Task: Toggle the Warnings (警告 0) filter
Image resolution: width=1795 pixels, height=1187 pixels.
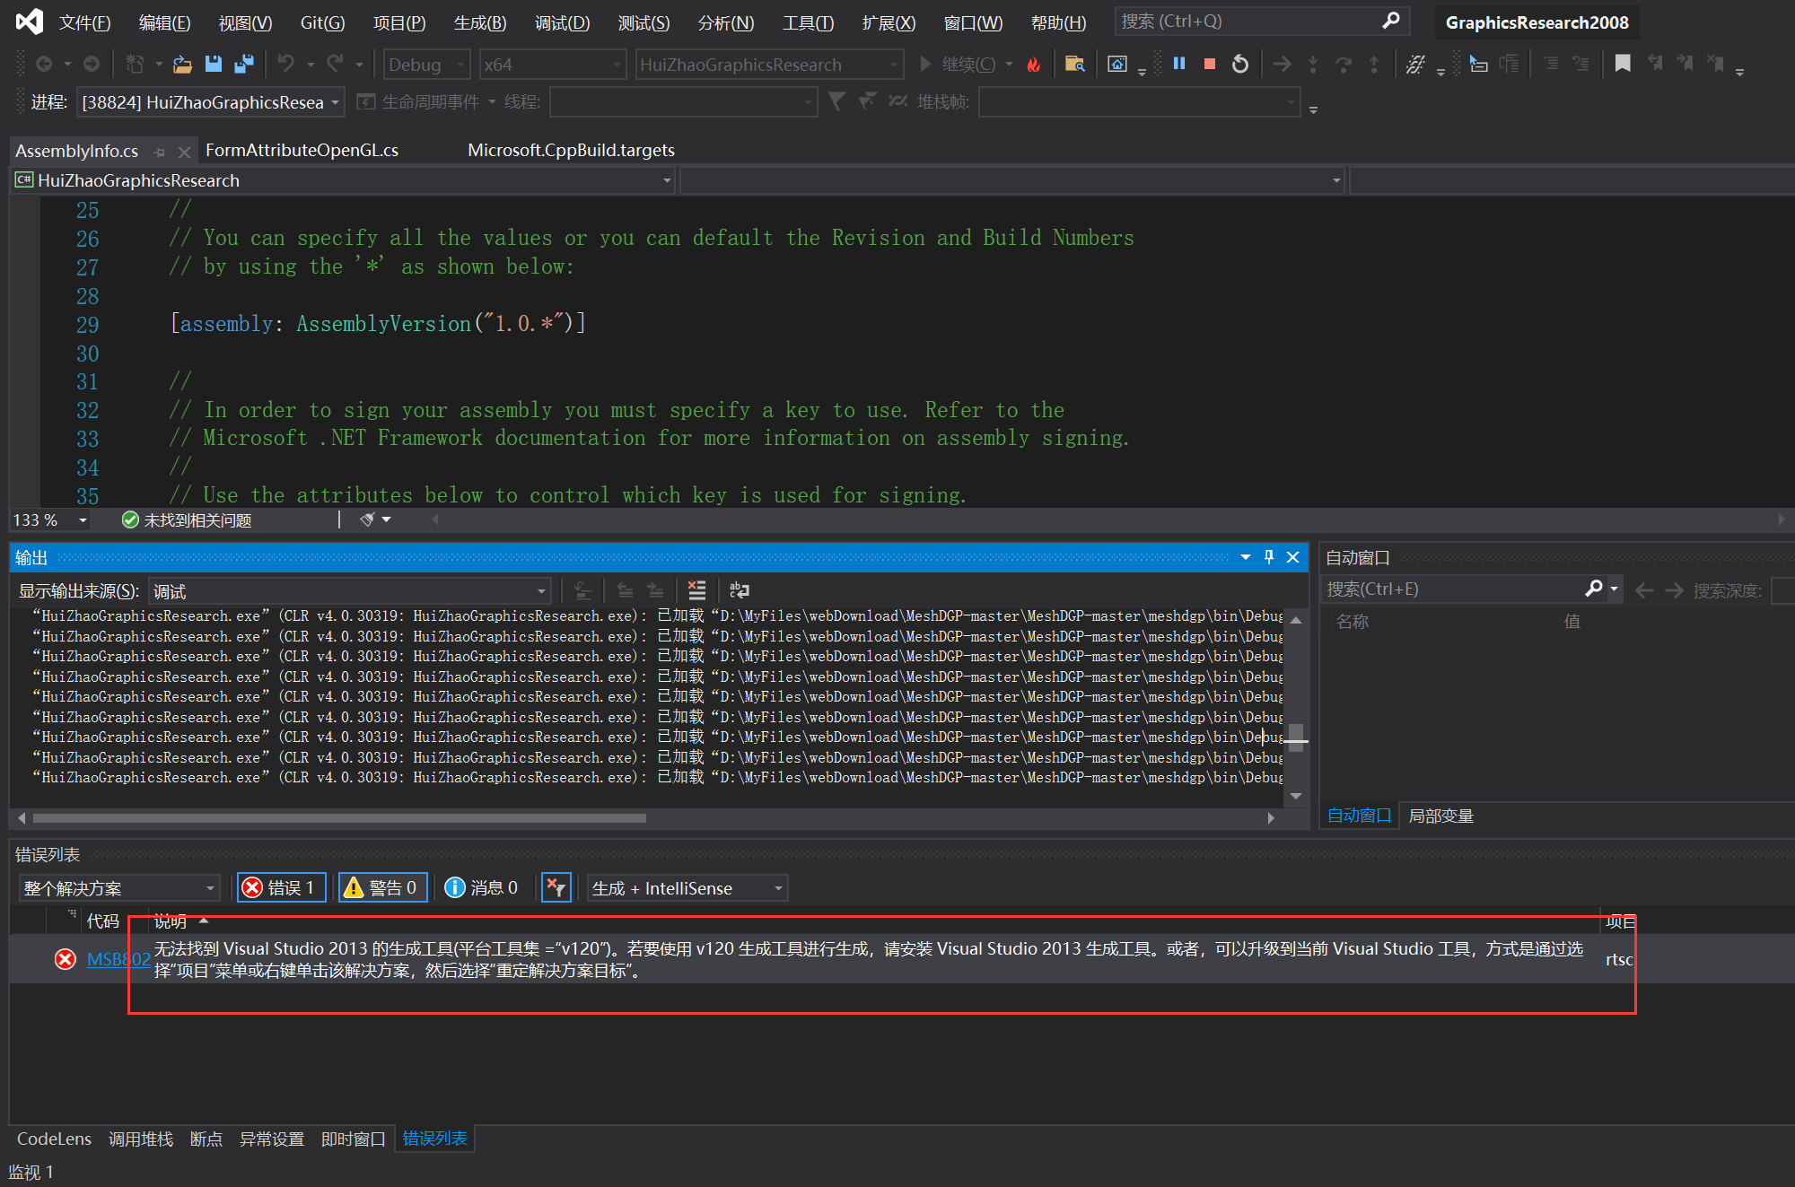Action: click(382, 888)
